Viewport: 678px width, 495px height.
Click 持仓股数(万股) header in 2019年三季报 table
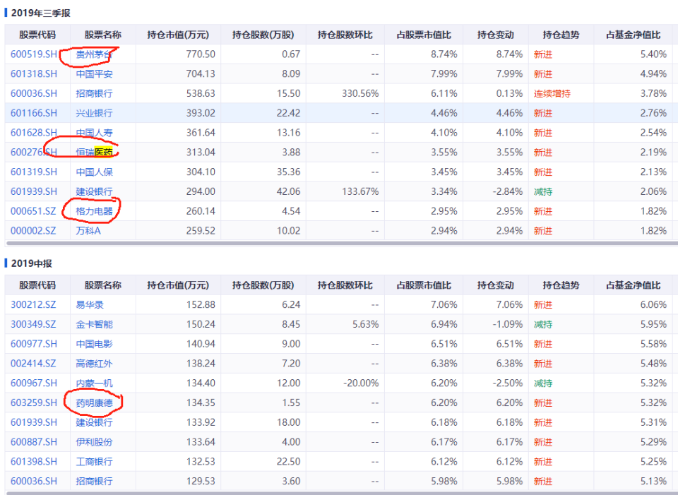coord(263,35)
